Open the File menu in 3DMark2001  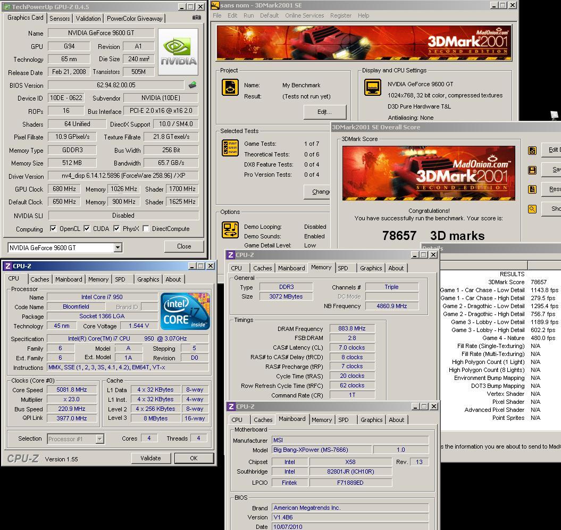(217, 15)
